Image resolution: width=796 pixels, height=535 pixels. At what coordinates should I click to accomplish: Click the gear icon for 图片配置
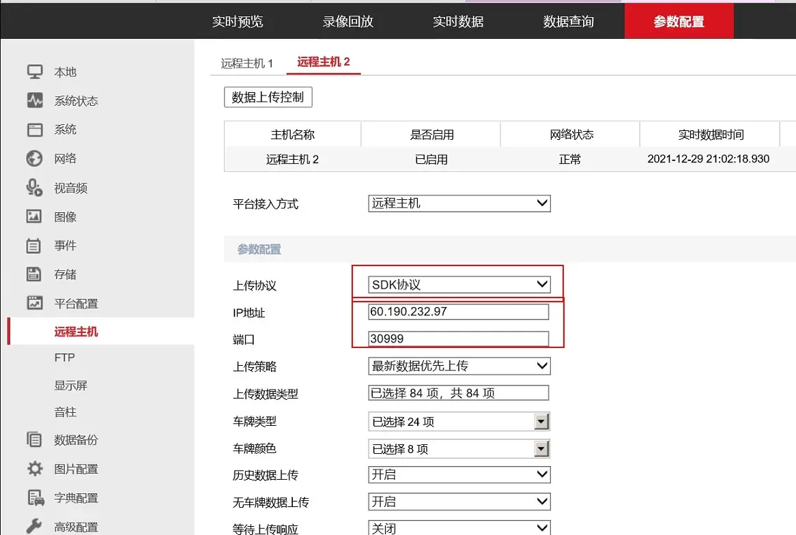coord(34,469)
